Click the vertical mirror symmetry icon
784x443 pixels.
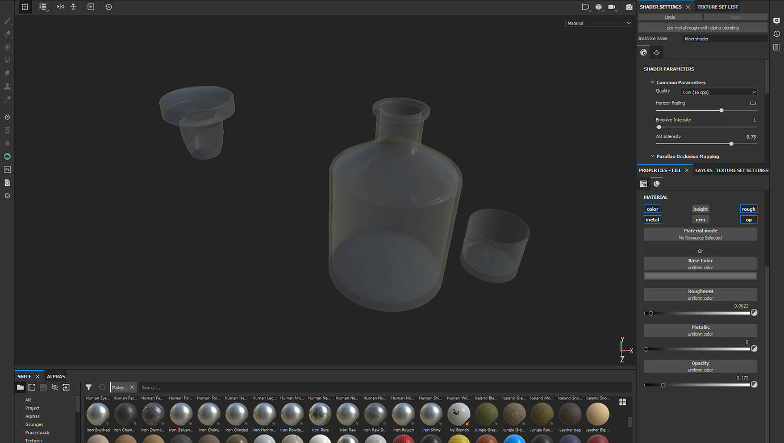click(73, 7)
